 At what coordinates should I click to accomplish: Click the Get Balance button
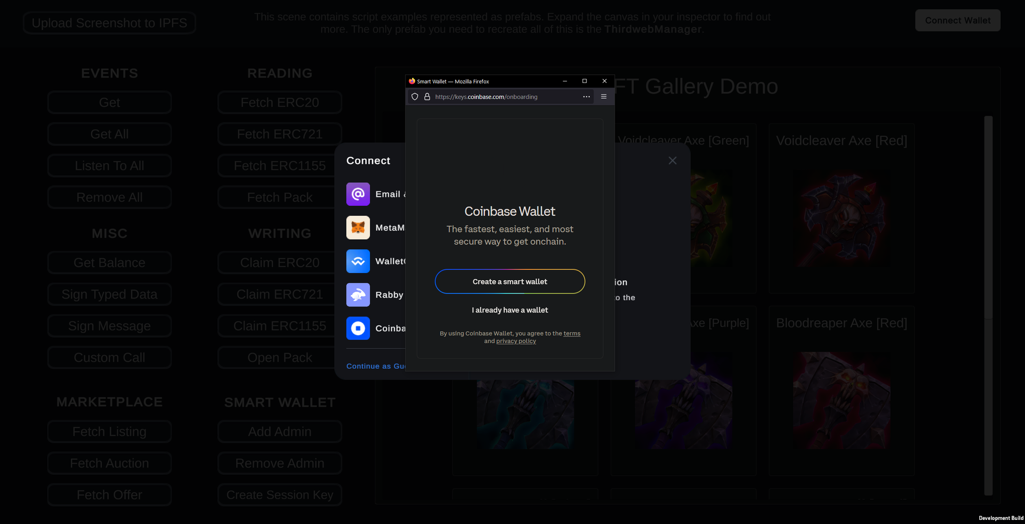pyautogui.click(x=109, y=263)
